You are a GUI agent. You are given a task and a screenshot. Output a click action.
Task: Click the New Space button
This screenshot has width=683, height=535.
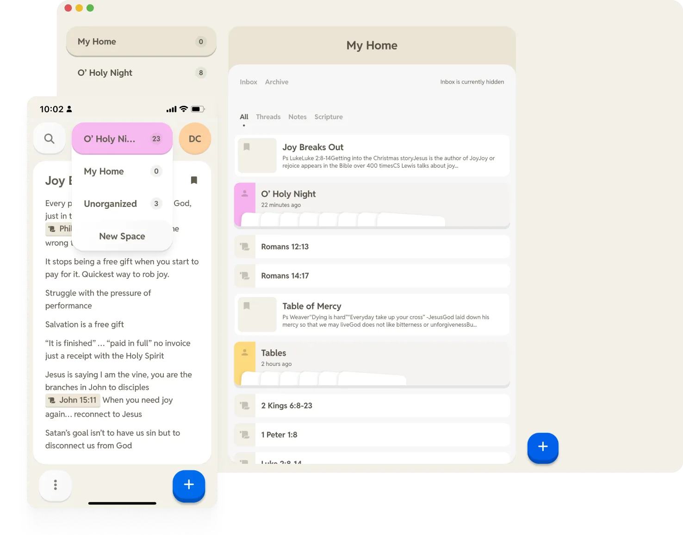pyautogui.click(x=122, y=236)
